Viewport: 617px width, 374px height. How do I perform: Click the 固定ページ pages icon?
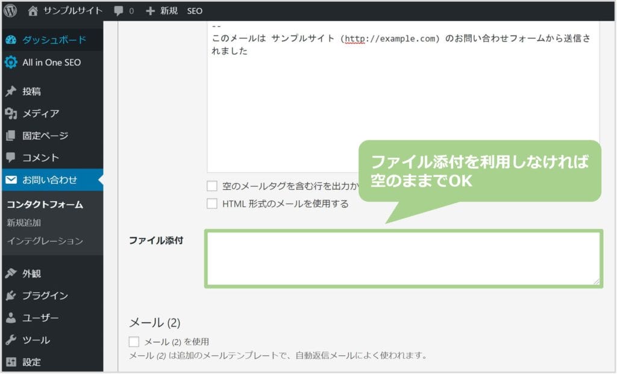(x=11, y=136)
